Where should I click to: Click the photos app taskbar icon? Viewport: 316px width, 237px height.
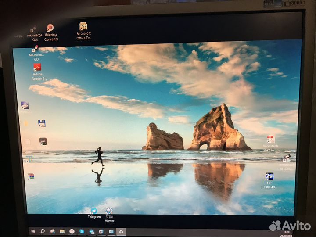coord(101,232)
